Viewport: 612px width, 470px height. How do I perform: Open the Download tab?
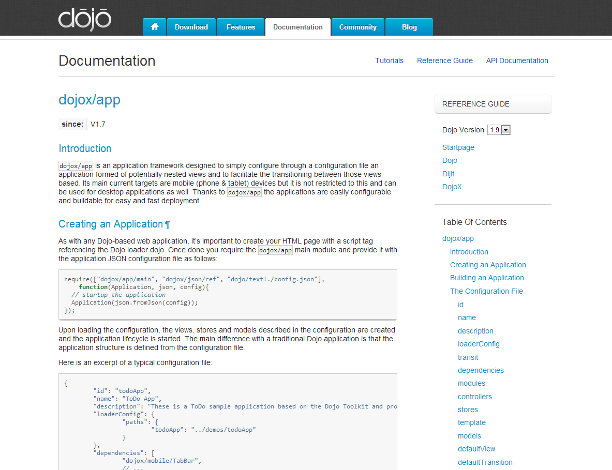pos(191,27)
